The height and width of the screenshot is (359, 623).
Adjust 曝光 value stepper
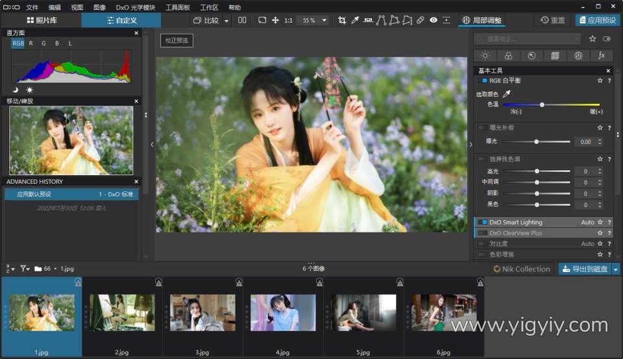coord(600,142)
